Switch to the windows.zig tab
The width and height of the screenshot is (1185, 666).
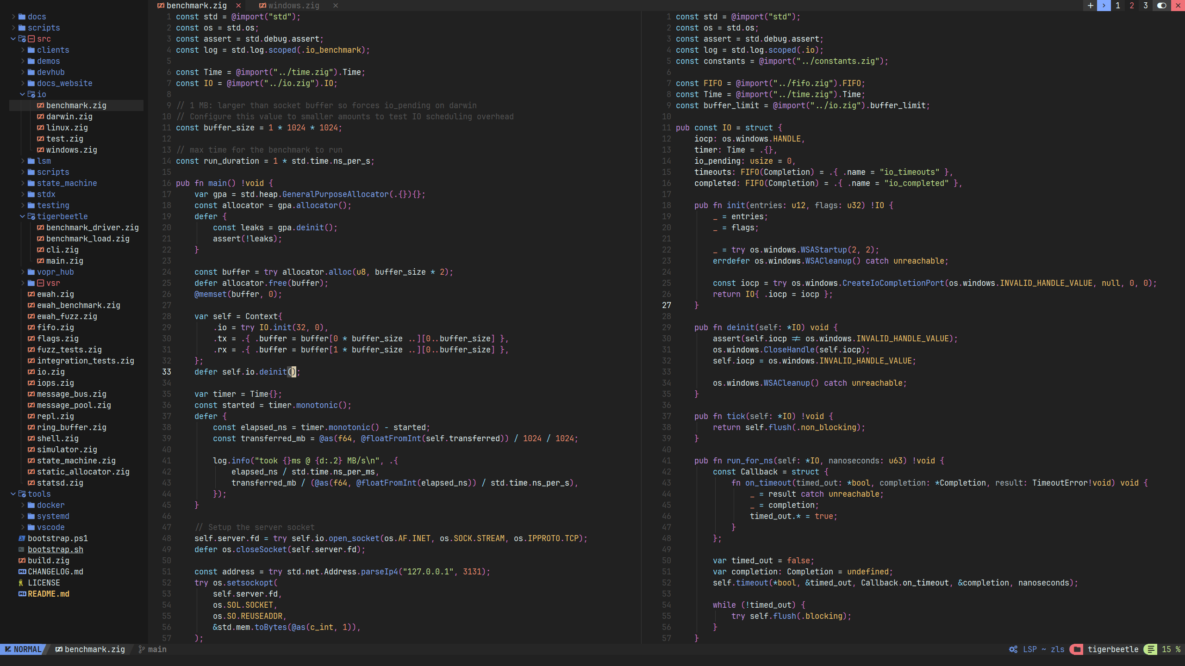click(x=293, y=6)
